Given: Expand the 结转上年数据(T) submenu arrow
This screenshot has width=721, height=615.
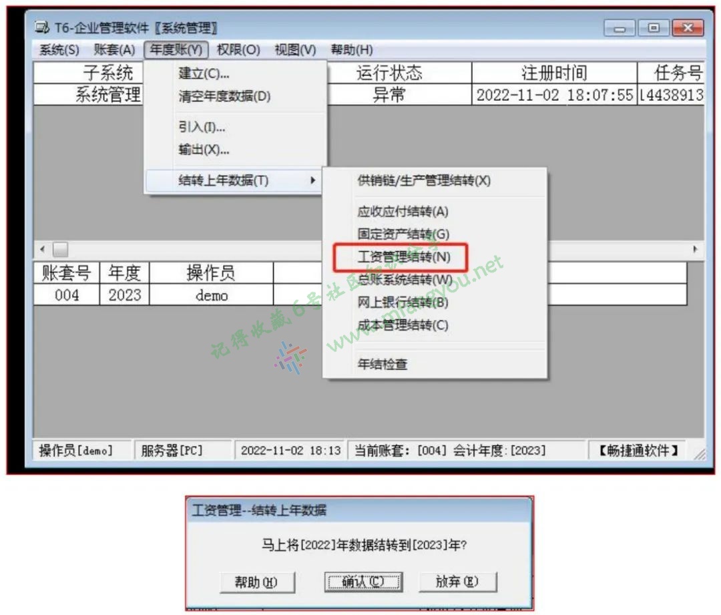Looking at the screenshot, I should tap(313, 181).
